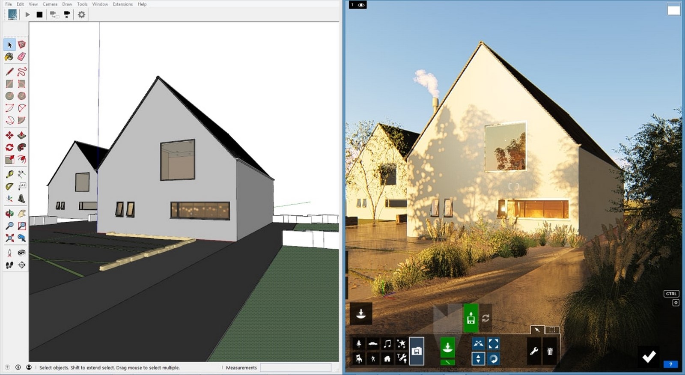The image size is (685, 375).
Task: Select the Look Around eye tool
Action: pyautogui.click(x=21, y=253)
